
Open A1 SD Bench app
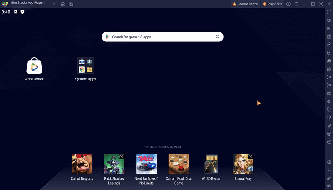click(x=211, y=164)
